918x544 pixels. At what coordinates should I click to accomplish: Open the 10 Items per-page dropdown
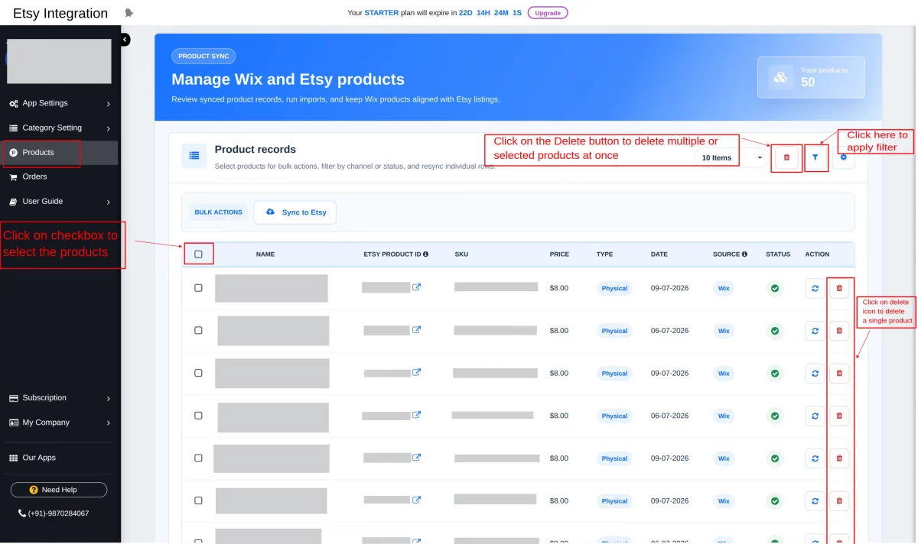click(x=730, y=157)
